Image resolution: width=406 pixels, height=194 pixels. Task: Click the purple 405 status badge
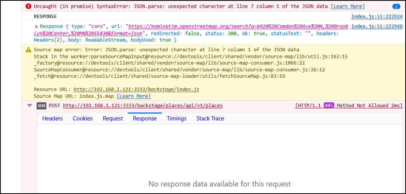click(329, 105)
